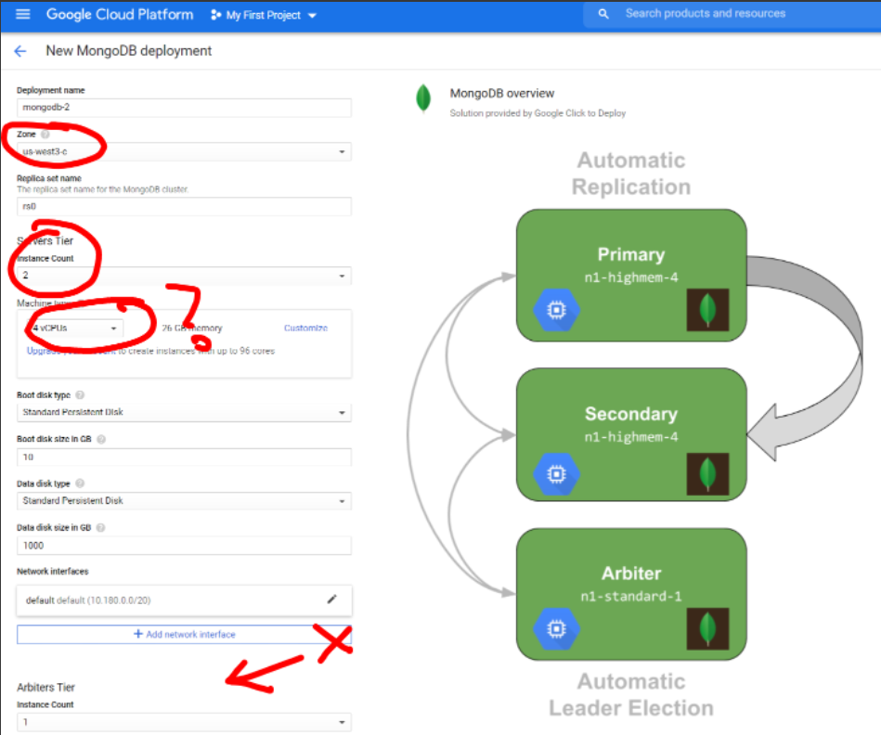The image size is (881, 735).
Task: Click the Arbiter node MongoDB leaf icon
Action: point(708,629)
